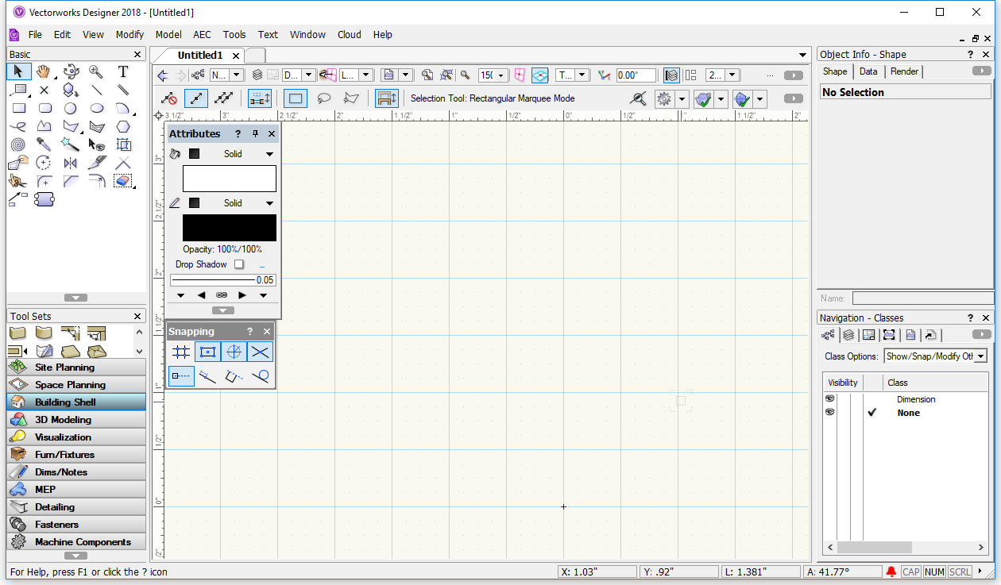1001x585 pixels.
Task: Activate the Pan tool
Action: click(44, 71)
